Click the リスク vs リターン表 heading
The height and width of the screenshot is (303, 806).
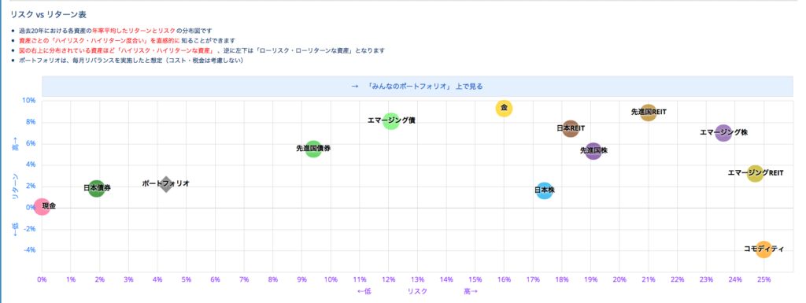[x=45, y=15]
